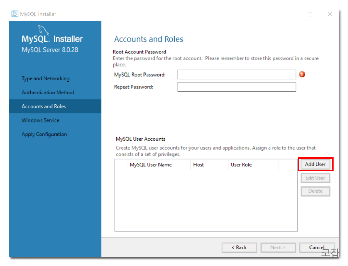Click the MySQL User Accounts label
348x266 pixels.
click(140, 139)
